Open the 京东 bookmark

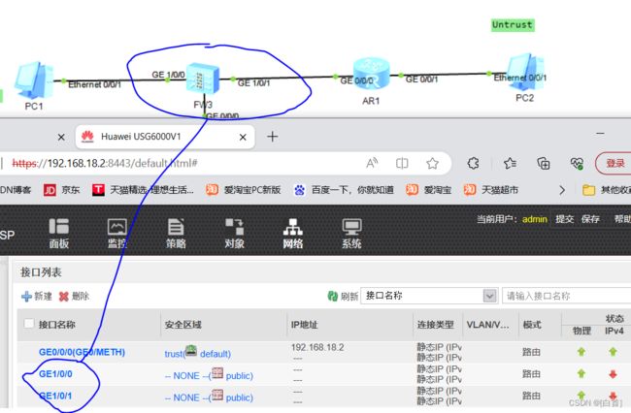pyautogui.click(x=61, y=190)
